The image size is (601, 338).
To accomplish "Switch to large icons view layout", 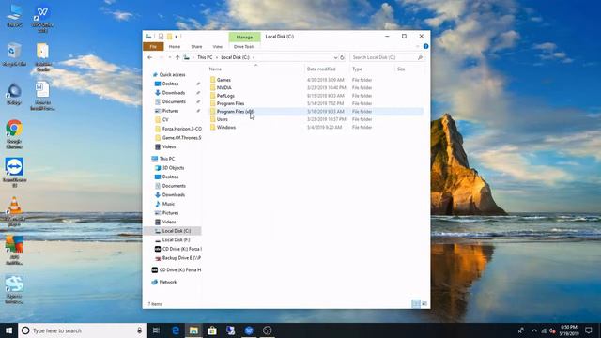I will 424,304.
